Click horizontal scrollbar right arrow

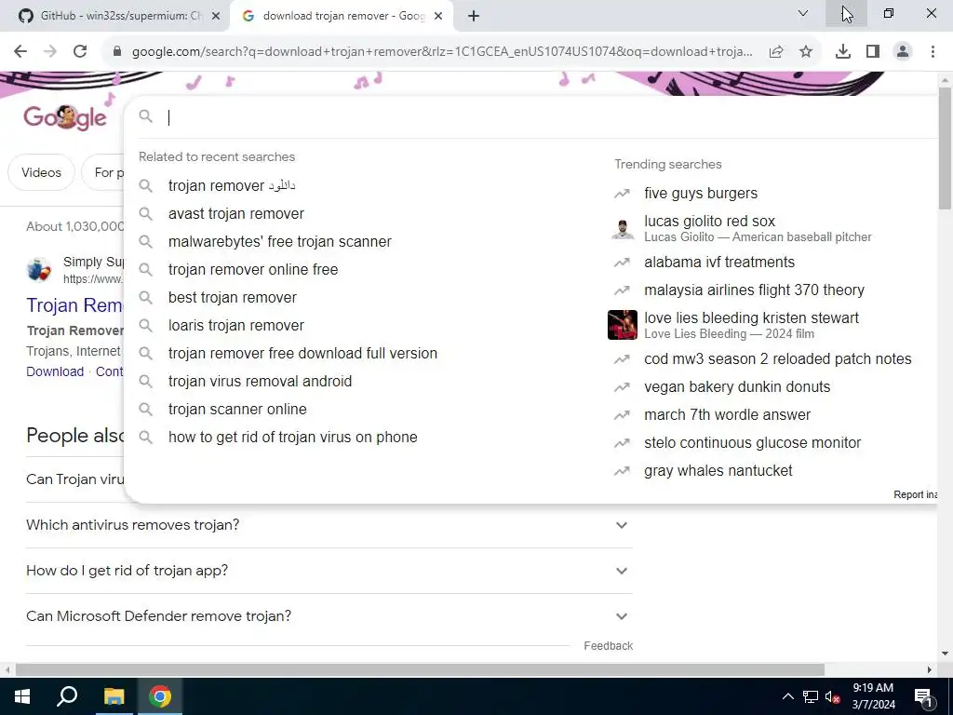(x=930, y=670)
